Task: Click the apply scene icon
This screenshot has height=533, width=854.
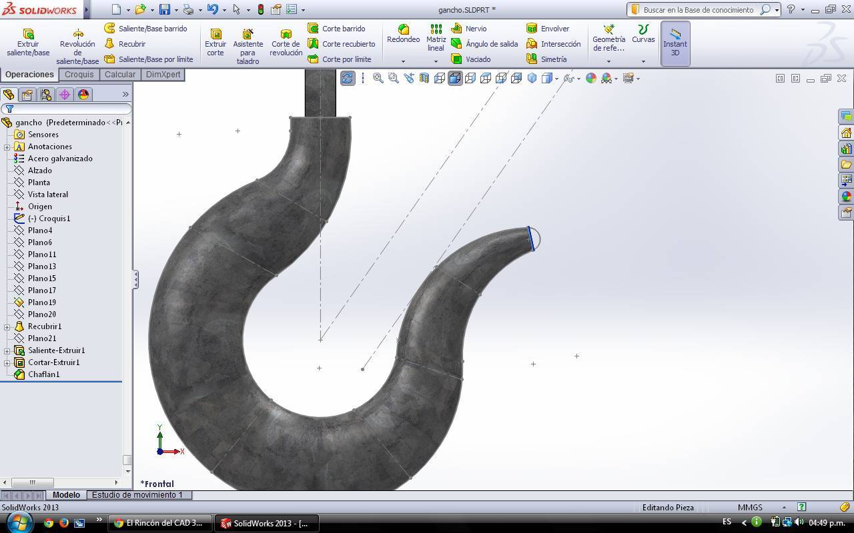Action: [606, 78]
